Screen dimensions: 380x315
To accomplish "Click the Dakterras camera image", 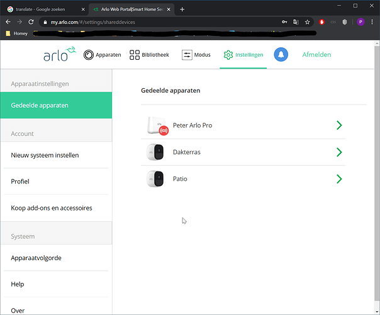I will [155, 152].
